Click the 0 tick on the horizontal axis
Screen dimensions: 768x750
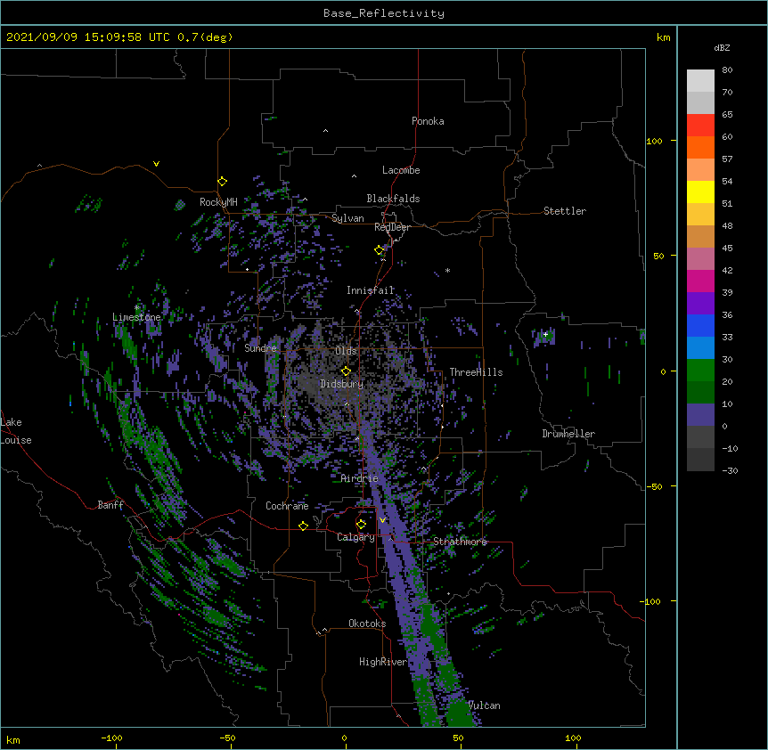(344, 738)
